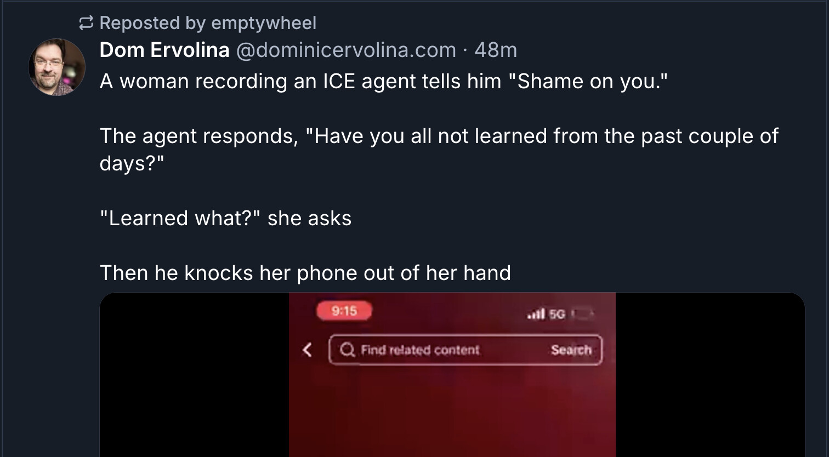Click the Dom Ervolina display name

(164, 50)
